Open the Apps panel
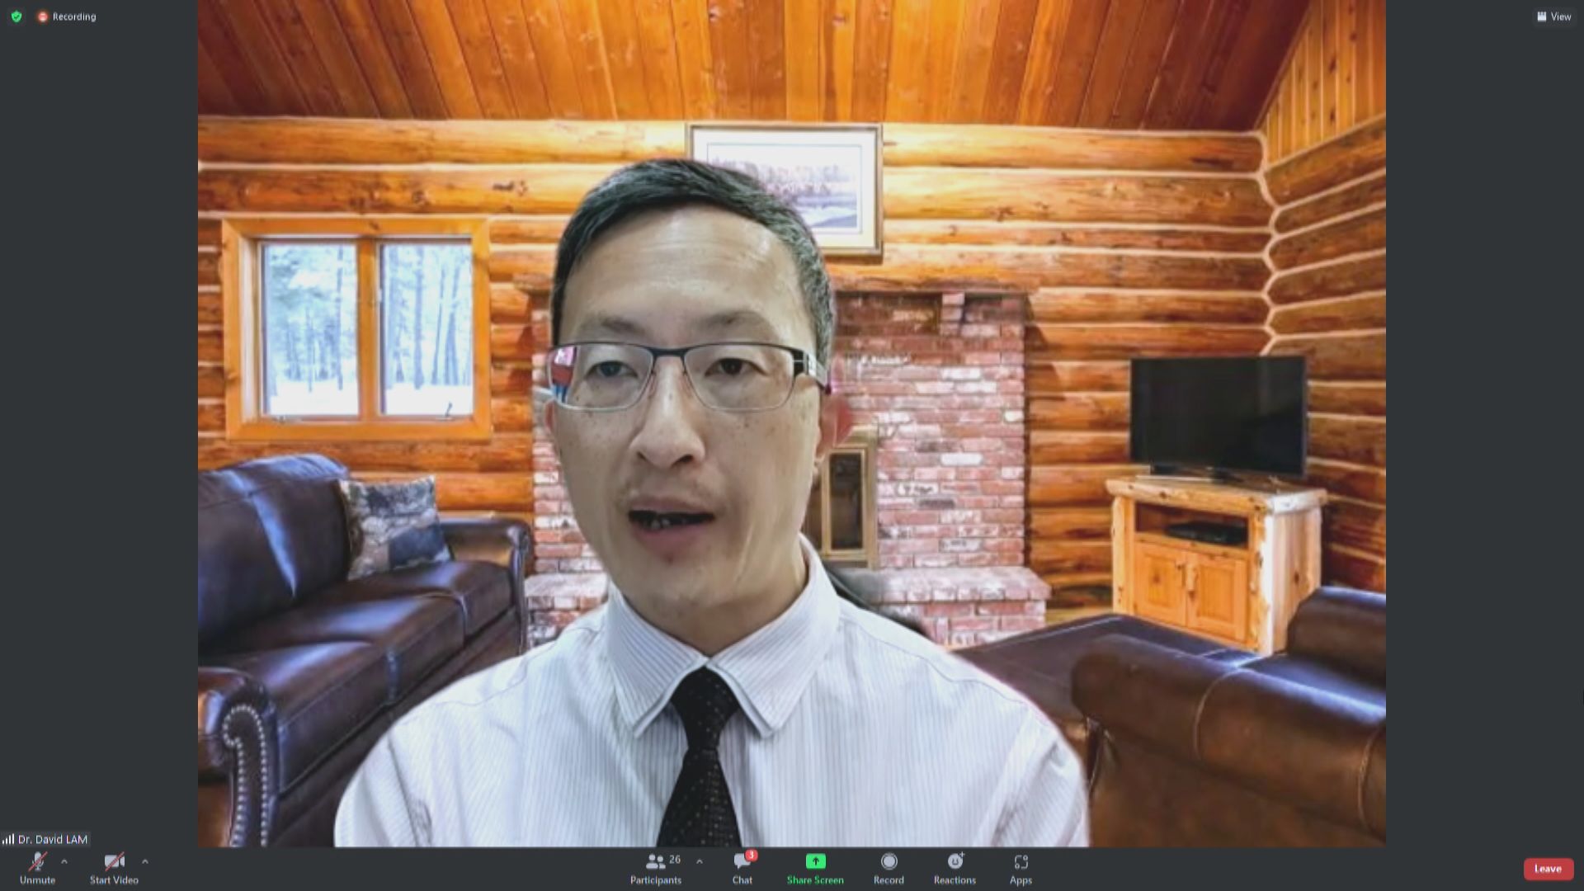 click(x=1021, y=867)
